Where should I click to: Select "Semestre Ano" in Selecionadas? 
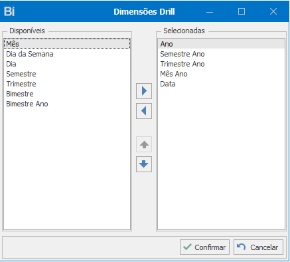(221, 54)
